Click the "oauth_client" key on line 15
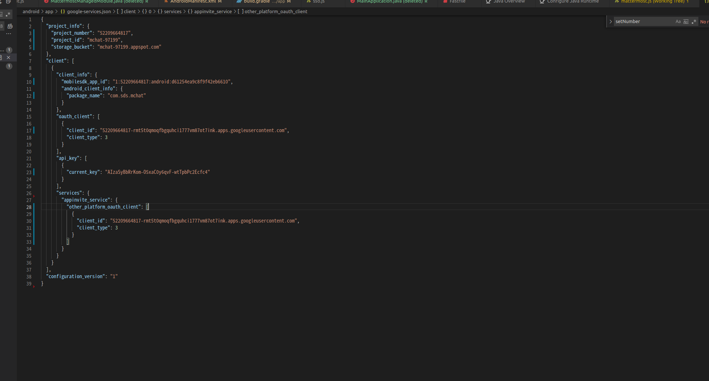Image resolution: width=709 pixels, height=381 pixels. [75, 116]
